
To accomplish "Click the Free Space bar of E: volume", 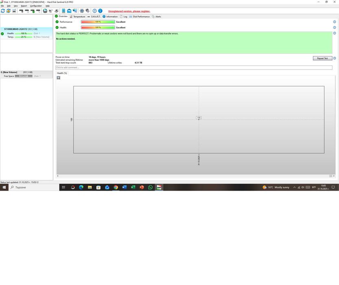I will tap(24, 76).
